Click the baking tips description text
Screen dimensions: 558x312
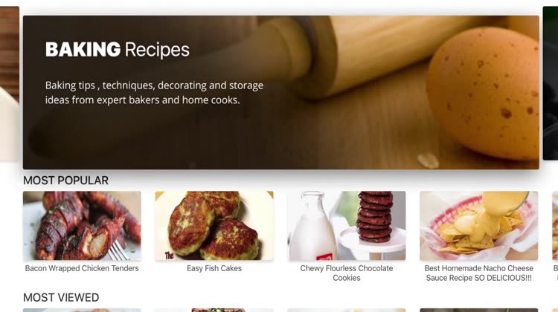click(154, 93)
